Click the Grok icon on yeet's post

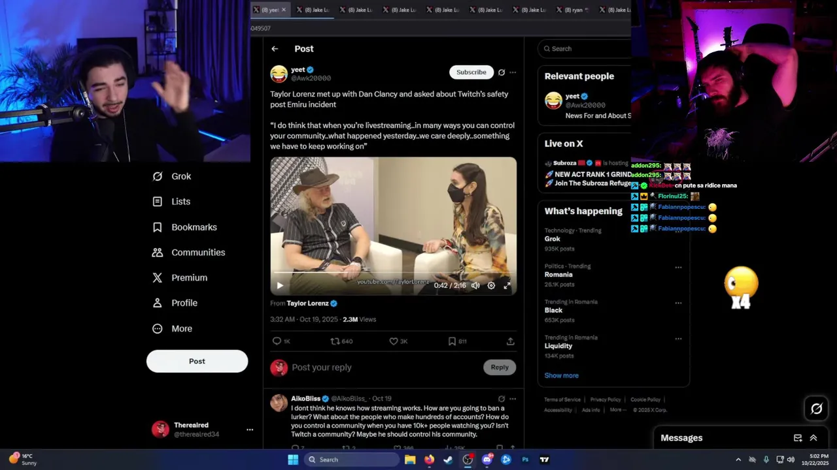point(502,72)
